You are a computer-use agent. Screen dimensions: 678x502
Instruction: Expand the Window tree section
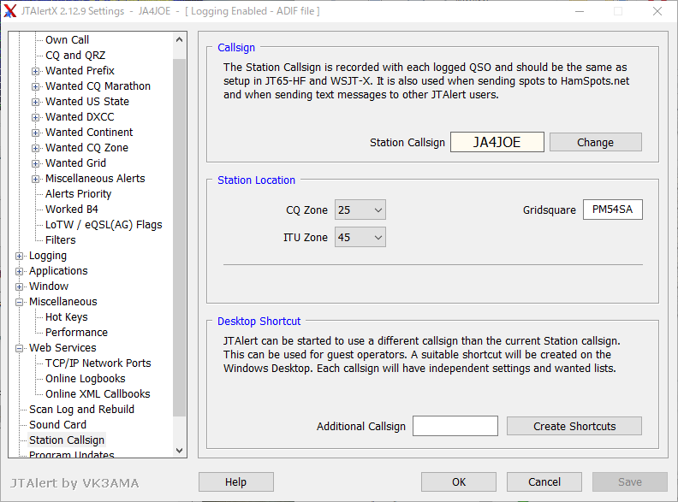coord(19,286)
